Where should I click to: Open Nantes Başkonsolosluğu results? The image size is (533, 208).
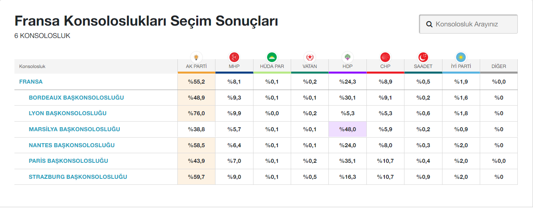[72, 145]
